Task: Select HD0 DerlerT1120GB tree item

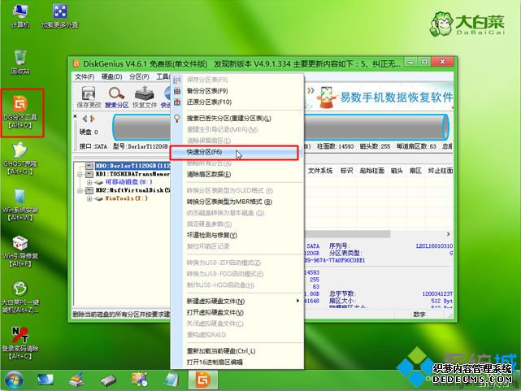Action: tap(132, 166)
